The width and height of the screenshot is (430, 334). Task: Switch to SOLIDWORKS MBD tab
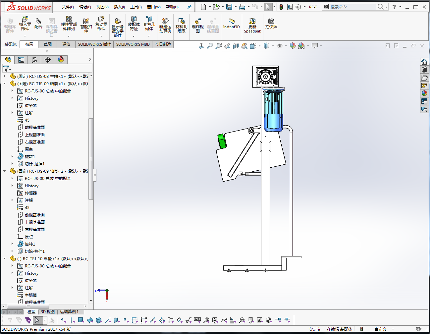133,44
